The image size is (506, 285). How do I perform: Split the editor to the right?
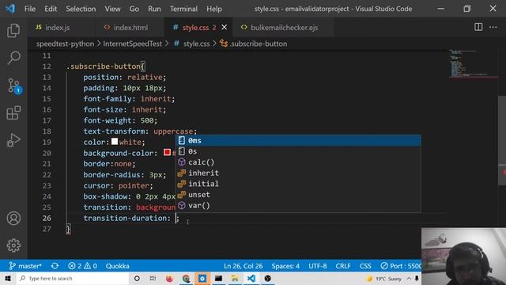(478, 27)
